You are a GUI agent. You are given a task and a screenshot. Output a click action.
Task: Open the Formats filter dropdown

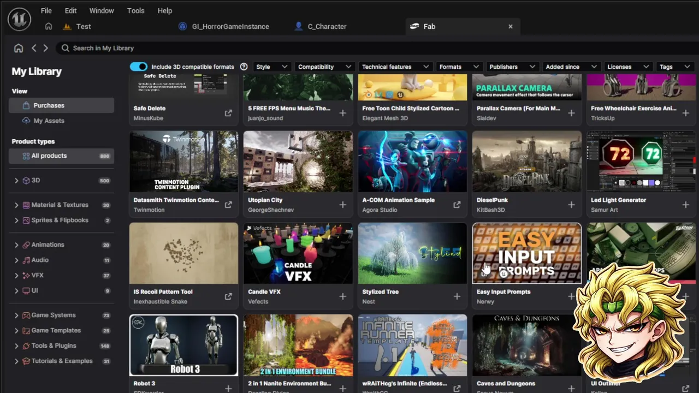click(459, 67)
